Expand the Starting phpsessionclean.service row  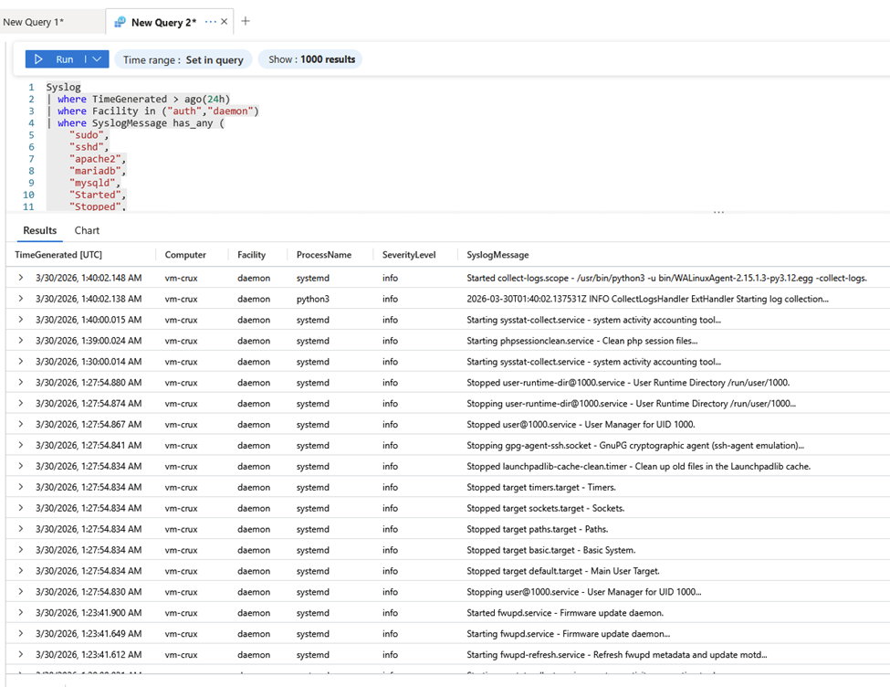pos(21,341)
